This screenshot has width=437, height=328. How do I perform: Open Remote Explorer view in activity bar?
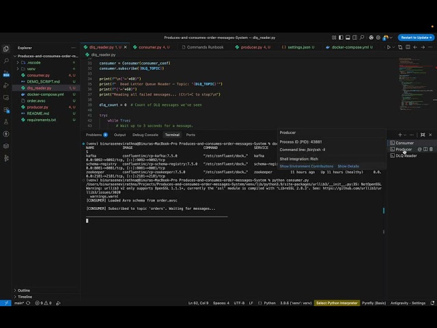click(6, 98)
